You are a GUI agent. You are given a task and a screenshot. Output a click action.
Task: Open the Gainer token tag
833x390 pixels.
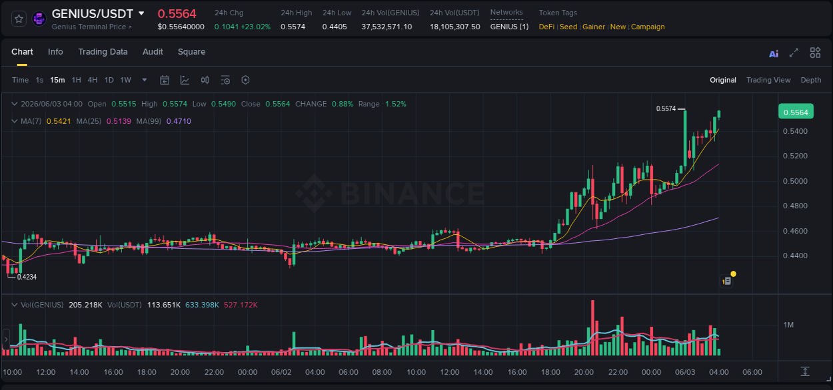coord(594,27)
